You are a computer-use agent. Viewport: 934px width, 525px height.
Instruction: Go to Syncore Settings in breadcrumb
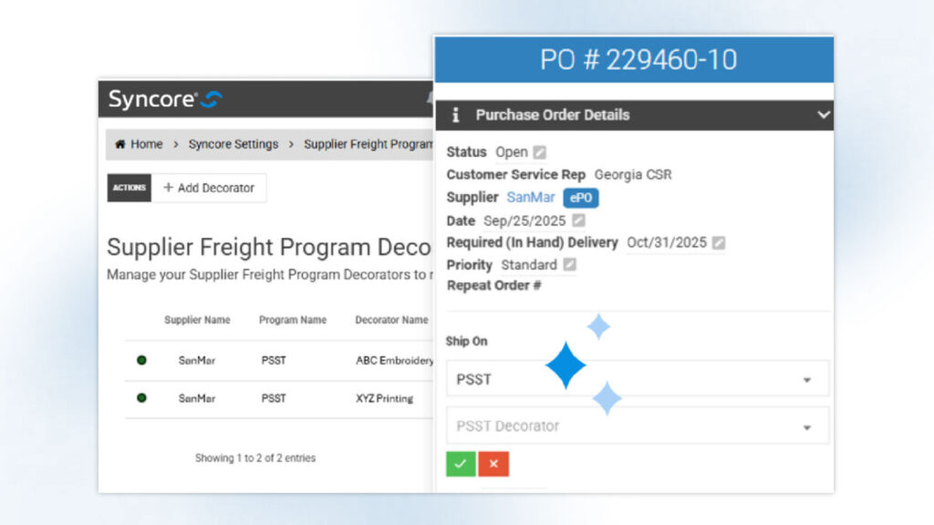[233, 144]
